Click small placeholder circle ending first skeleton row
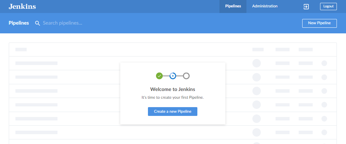Viewport: 346px width, 144px height. [324, 63]
